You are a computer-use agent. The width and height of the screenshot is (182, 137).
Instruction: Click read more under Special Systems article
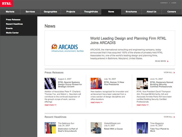[50, 105]
